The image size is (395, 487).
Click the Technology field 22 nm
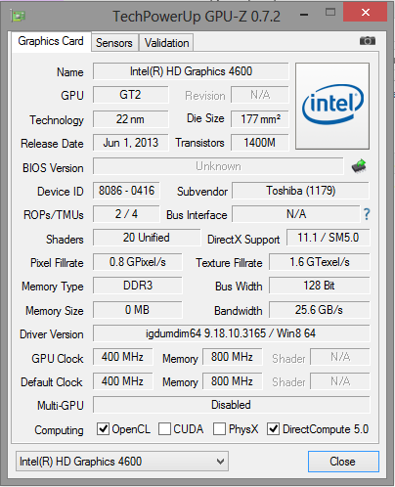(131, 119)
